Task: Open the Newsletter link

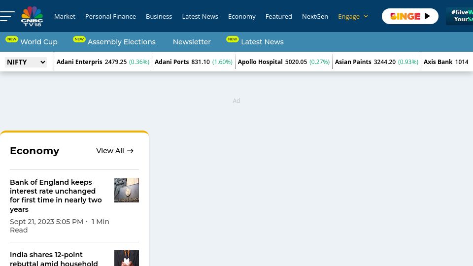Action: pos(192,42)
